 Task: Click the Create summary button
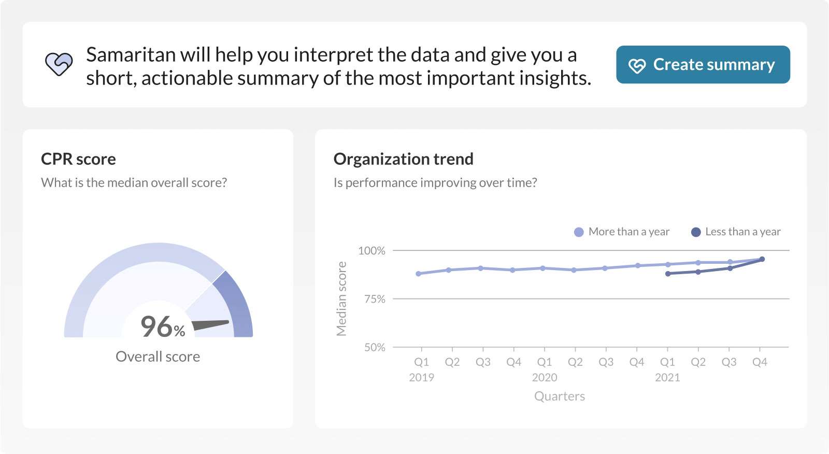703,65
